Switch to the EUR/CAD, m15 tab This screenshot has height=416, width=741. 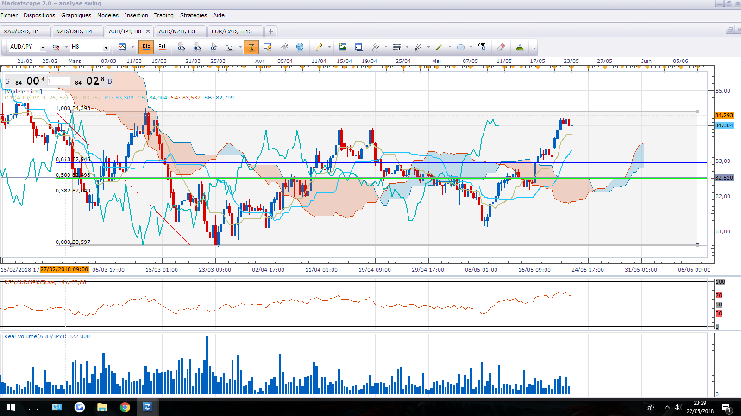click(232, 31)
